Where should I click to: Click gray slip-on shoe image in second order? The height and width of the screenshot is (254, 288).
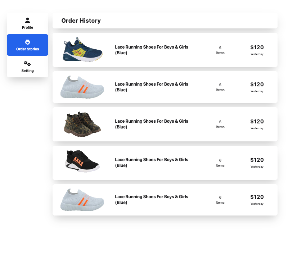(x=82, y=87)
